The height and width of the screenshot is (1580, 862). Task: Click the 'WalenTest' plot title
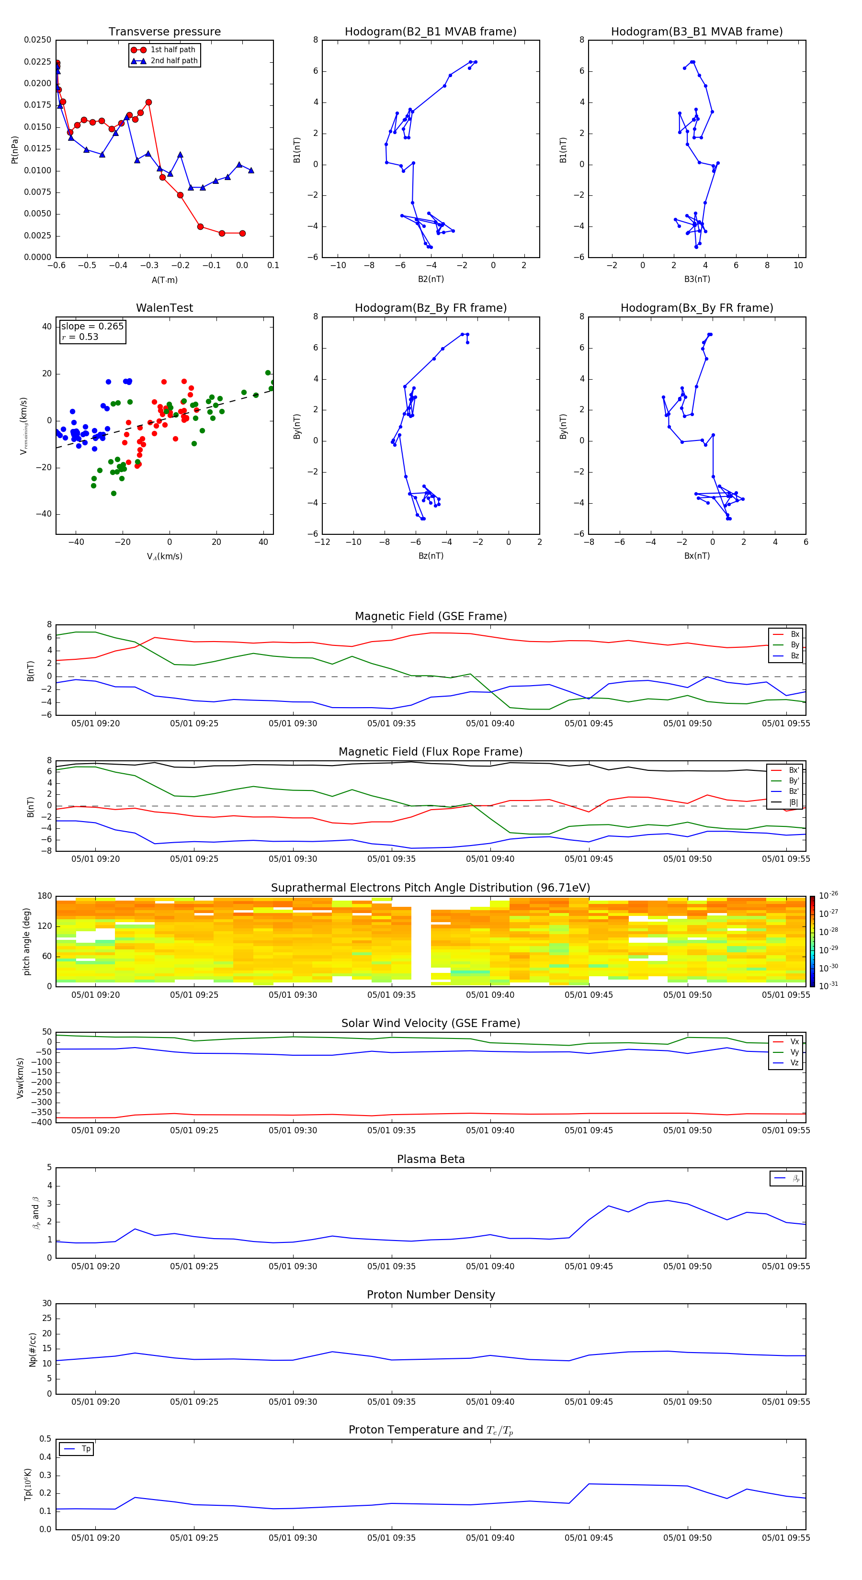[x=164, y=308]
